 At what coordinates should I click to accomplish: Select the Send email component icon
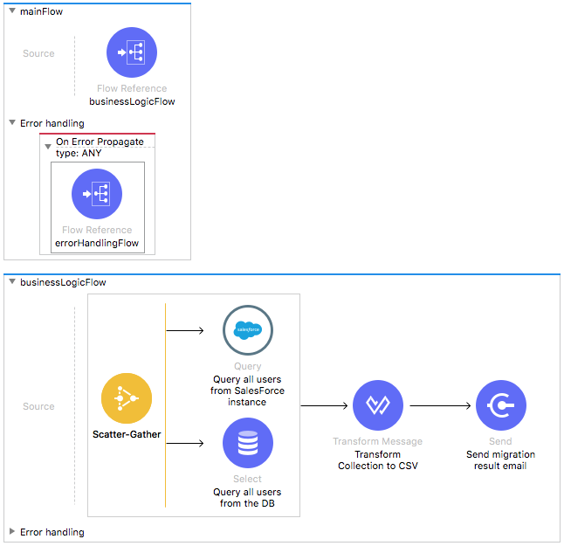[501, 405]
